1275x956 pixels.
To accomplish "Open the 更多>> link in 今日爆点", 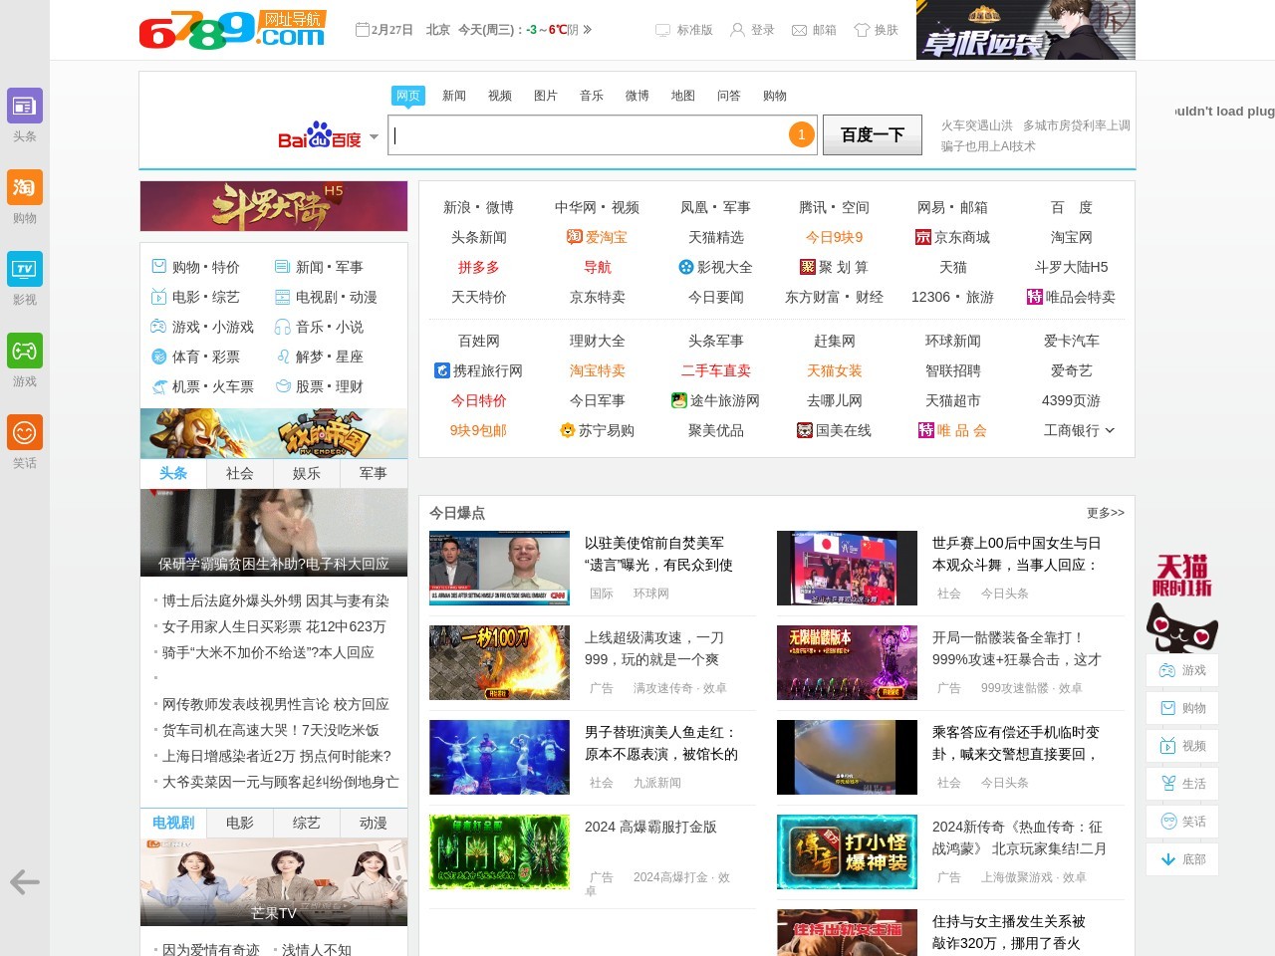I will (1105, 513).
